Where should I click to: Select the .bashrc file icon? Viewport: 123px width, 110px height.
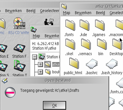[x=92, y=64]
